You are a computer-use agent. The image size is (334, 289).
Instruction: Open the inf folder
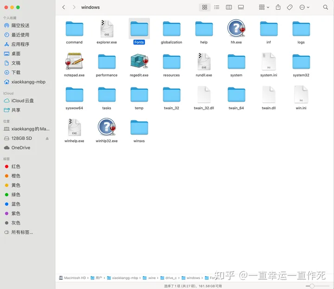(269, 29)
